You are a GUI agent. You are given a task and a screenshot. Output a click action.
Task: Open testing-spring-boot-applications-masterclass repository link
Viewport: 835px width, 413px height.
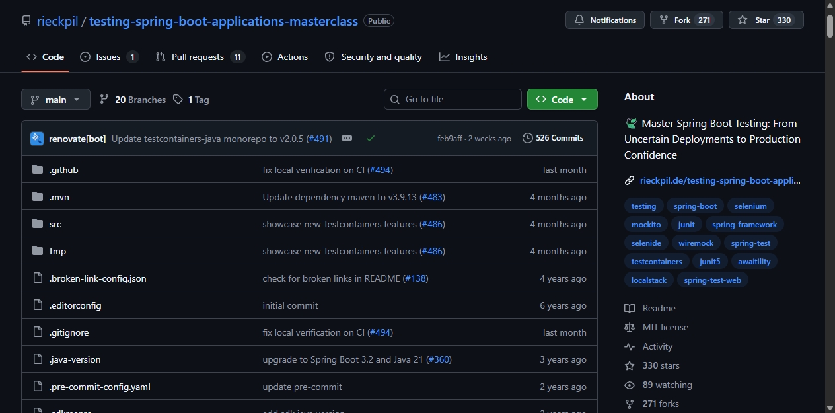(x=223, y=20)
